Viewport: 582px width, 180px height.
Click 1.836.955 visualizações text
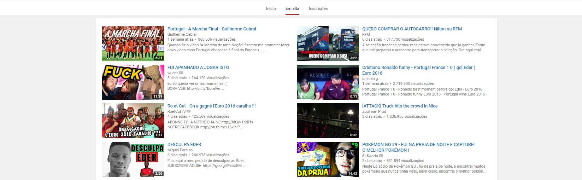point(407,117)
